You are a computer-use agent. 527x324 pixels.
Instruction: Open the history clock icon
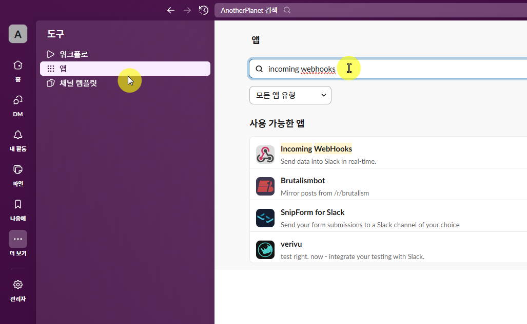coord(203,10)
